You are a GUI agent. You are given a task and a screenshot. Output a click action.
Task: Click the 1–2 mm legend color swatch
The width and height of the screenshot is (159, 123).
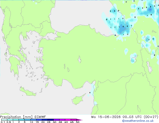(16, 120)
